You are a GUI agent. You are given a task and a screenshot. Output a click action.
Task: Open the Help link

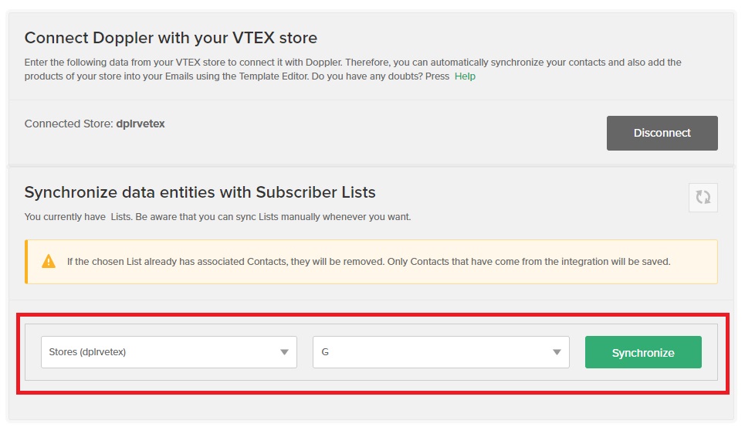(x=465, y=76)
